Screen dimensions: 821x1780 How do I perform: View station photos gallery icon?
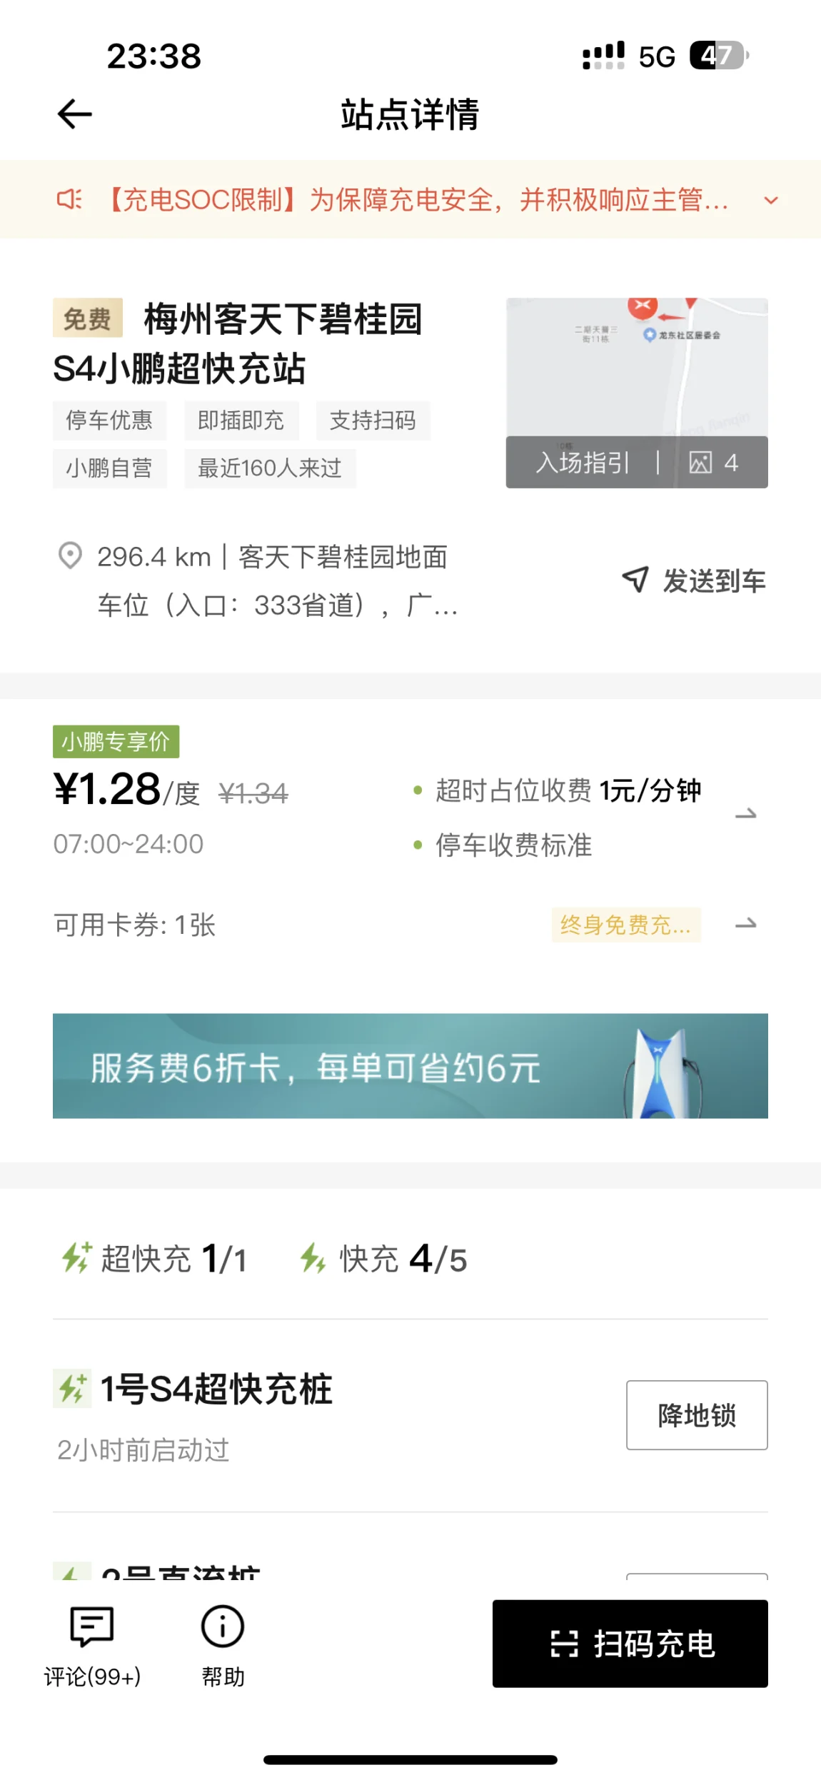pyautogui.click(x=700, y=463)
